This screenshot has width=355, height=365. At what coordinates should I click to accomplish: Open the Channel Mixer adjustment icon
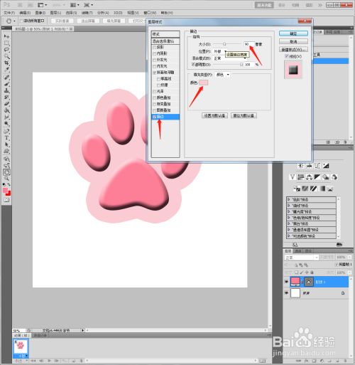pyautogui.click(x=334, y=177)
